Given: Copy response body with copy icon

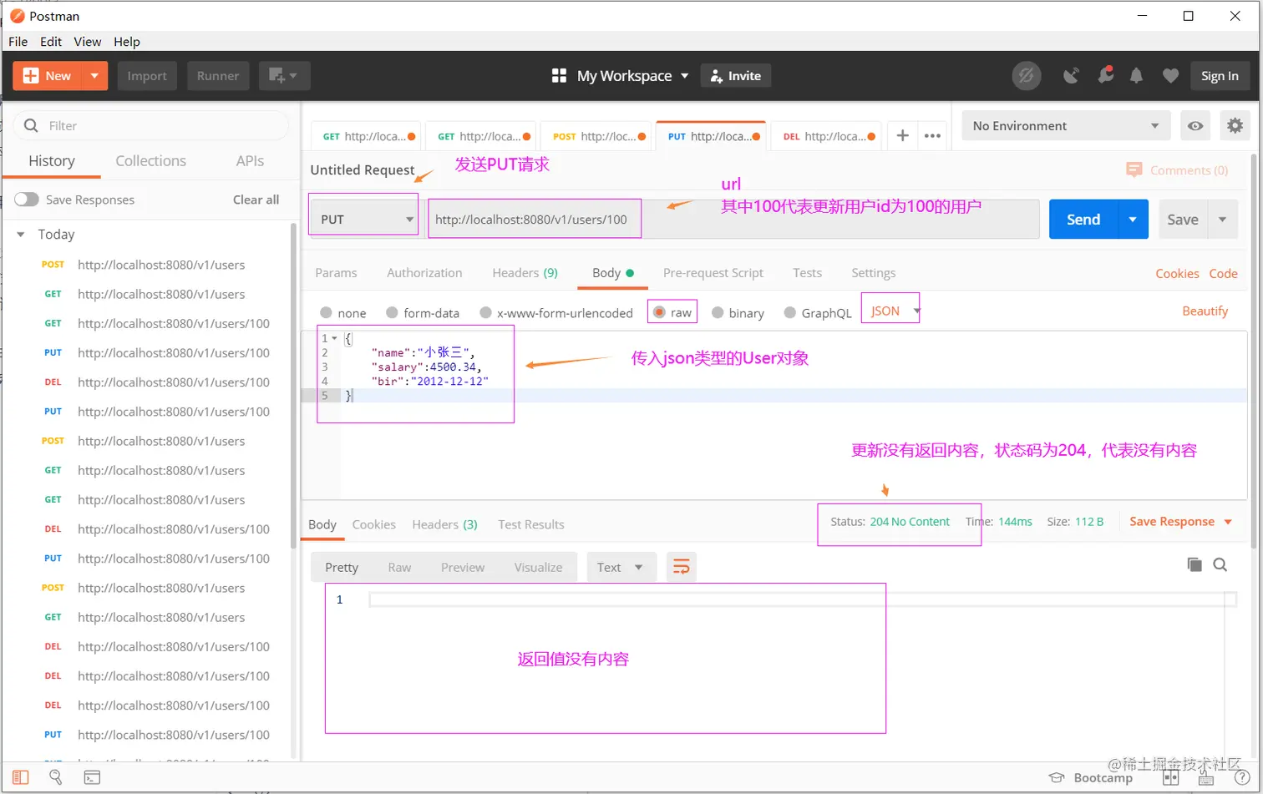Looking at the screenshot, I should point(1195,564).
